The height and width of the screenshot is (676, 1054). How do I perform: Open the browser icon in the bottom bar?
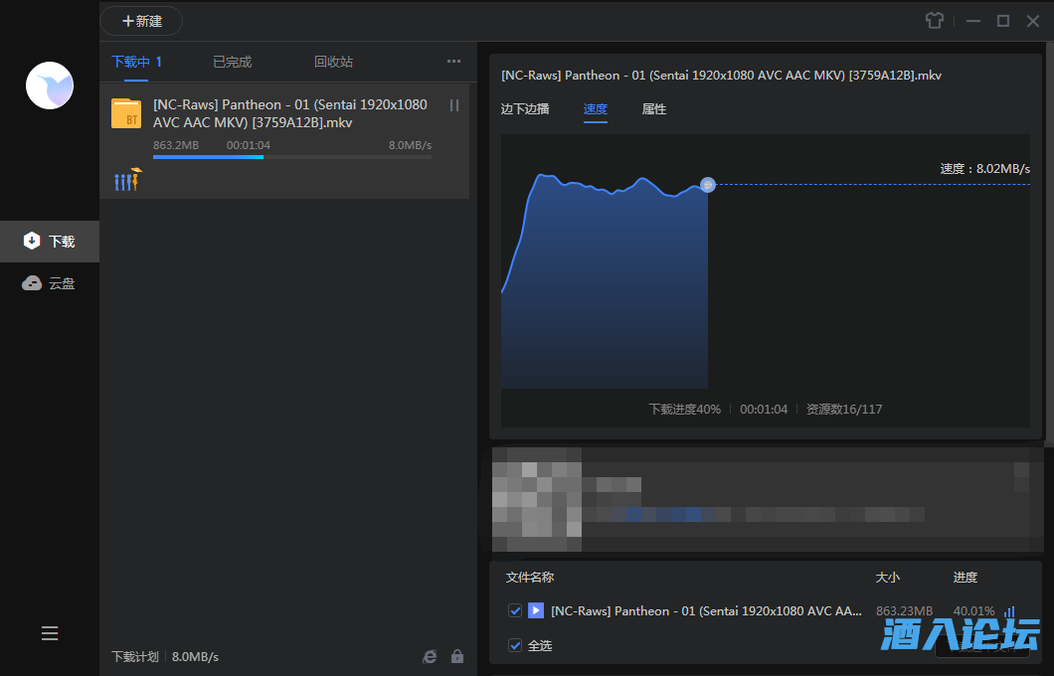pos(430,657)
